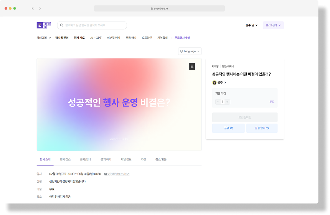Open 무료 행사 menu
Screen dimensions: 330x215
tap(131, 38)
